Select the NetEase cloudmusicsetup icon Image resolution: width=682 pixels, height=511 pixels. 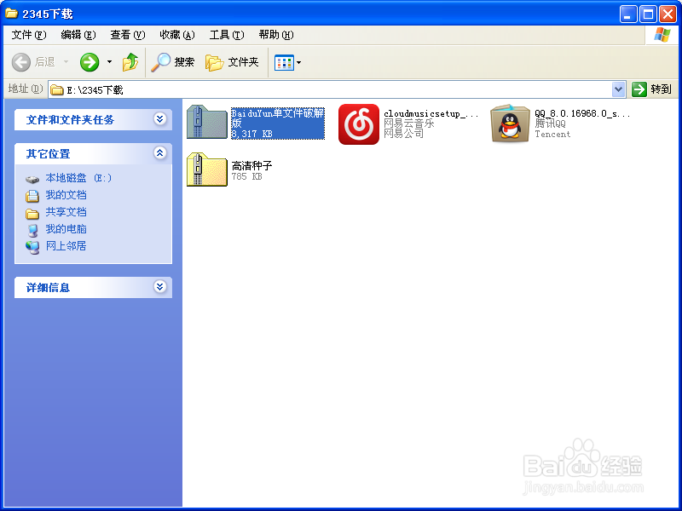(x=359, y=123)
